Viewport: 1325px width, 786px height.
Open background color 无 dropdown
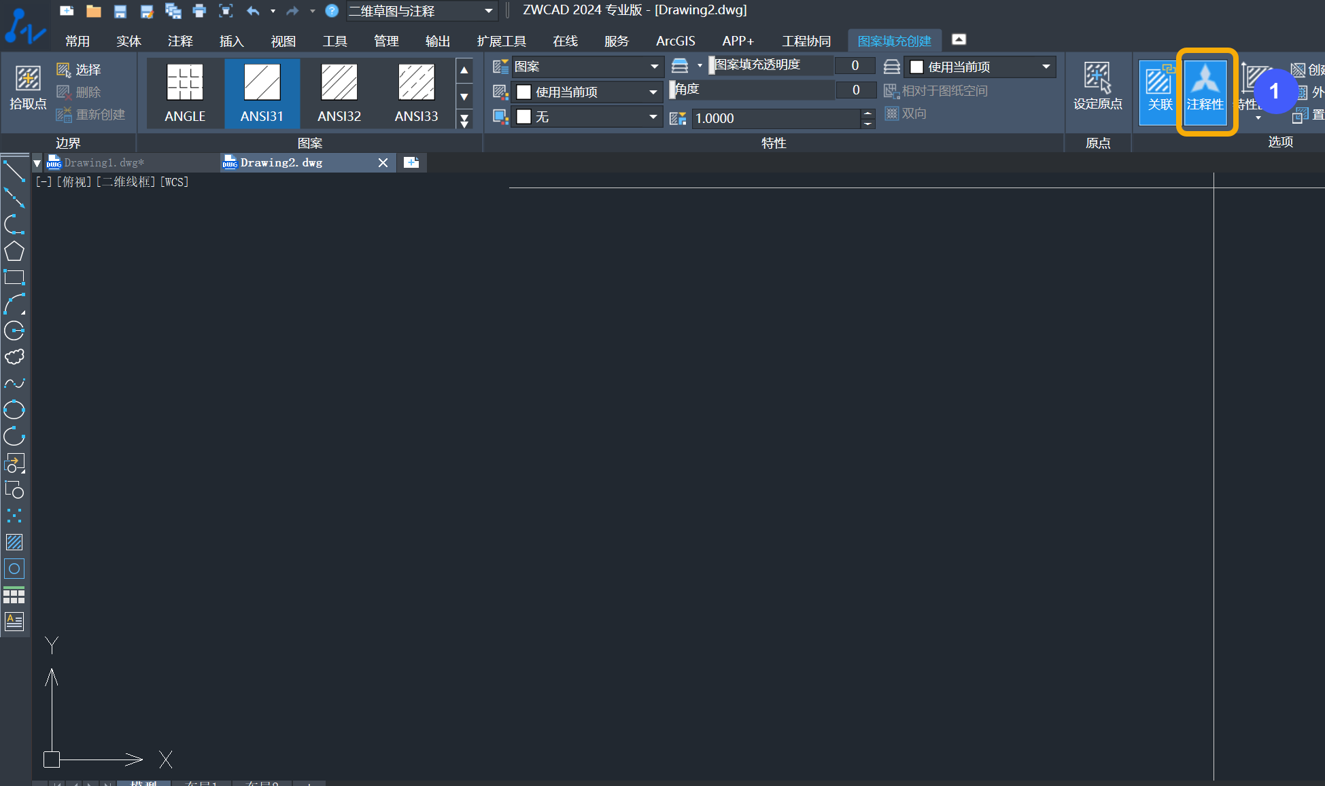[x=587, y=117]
